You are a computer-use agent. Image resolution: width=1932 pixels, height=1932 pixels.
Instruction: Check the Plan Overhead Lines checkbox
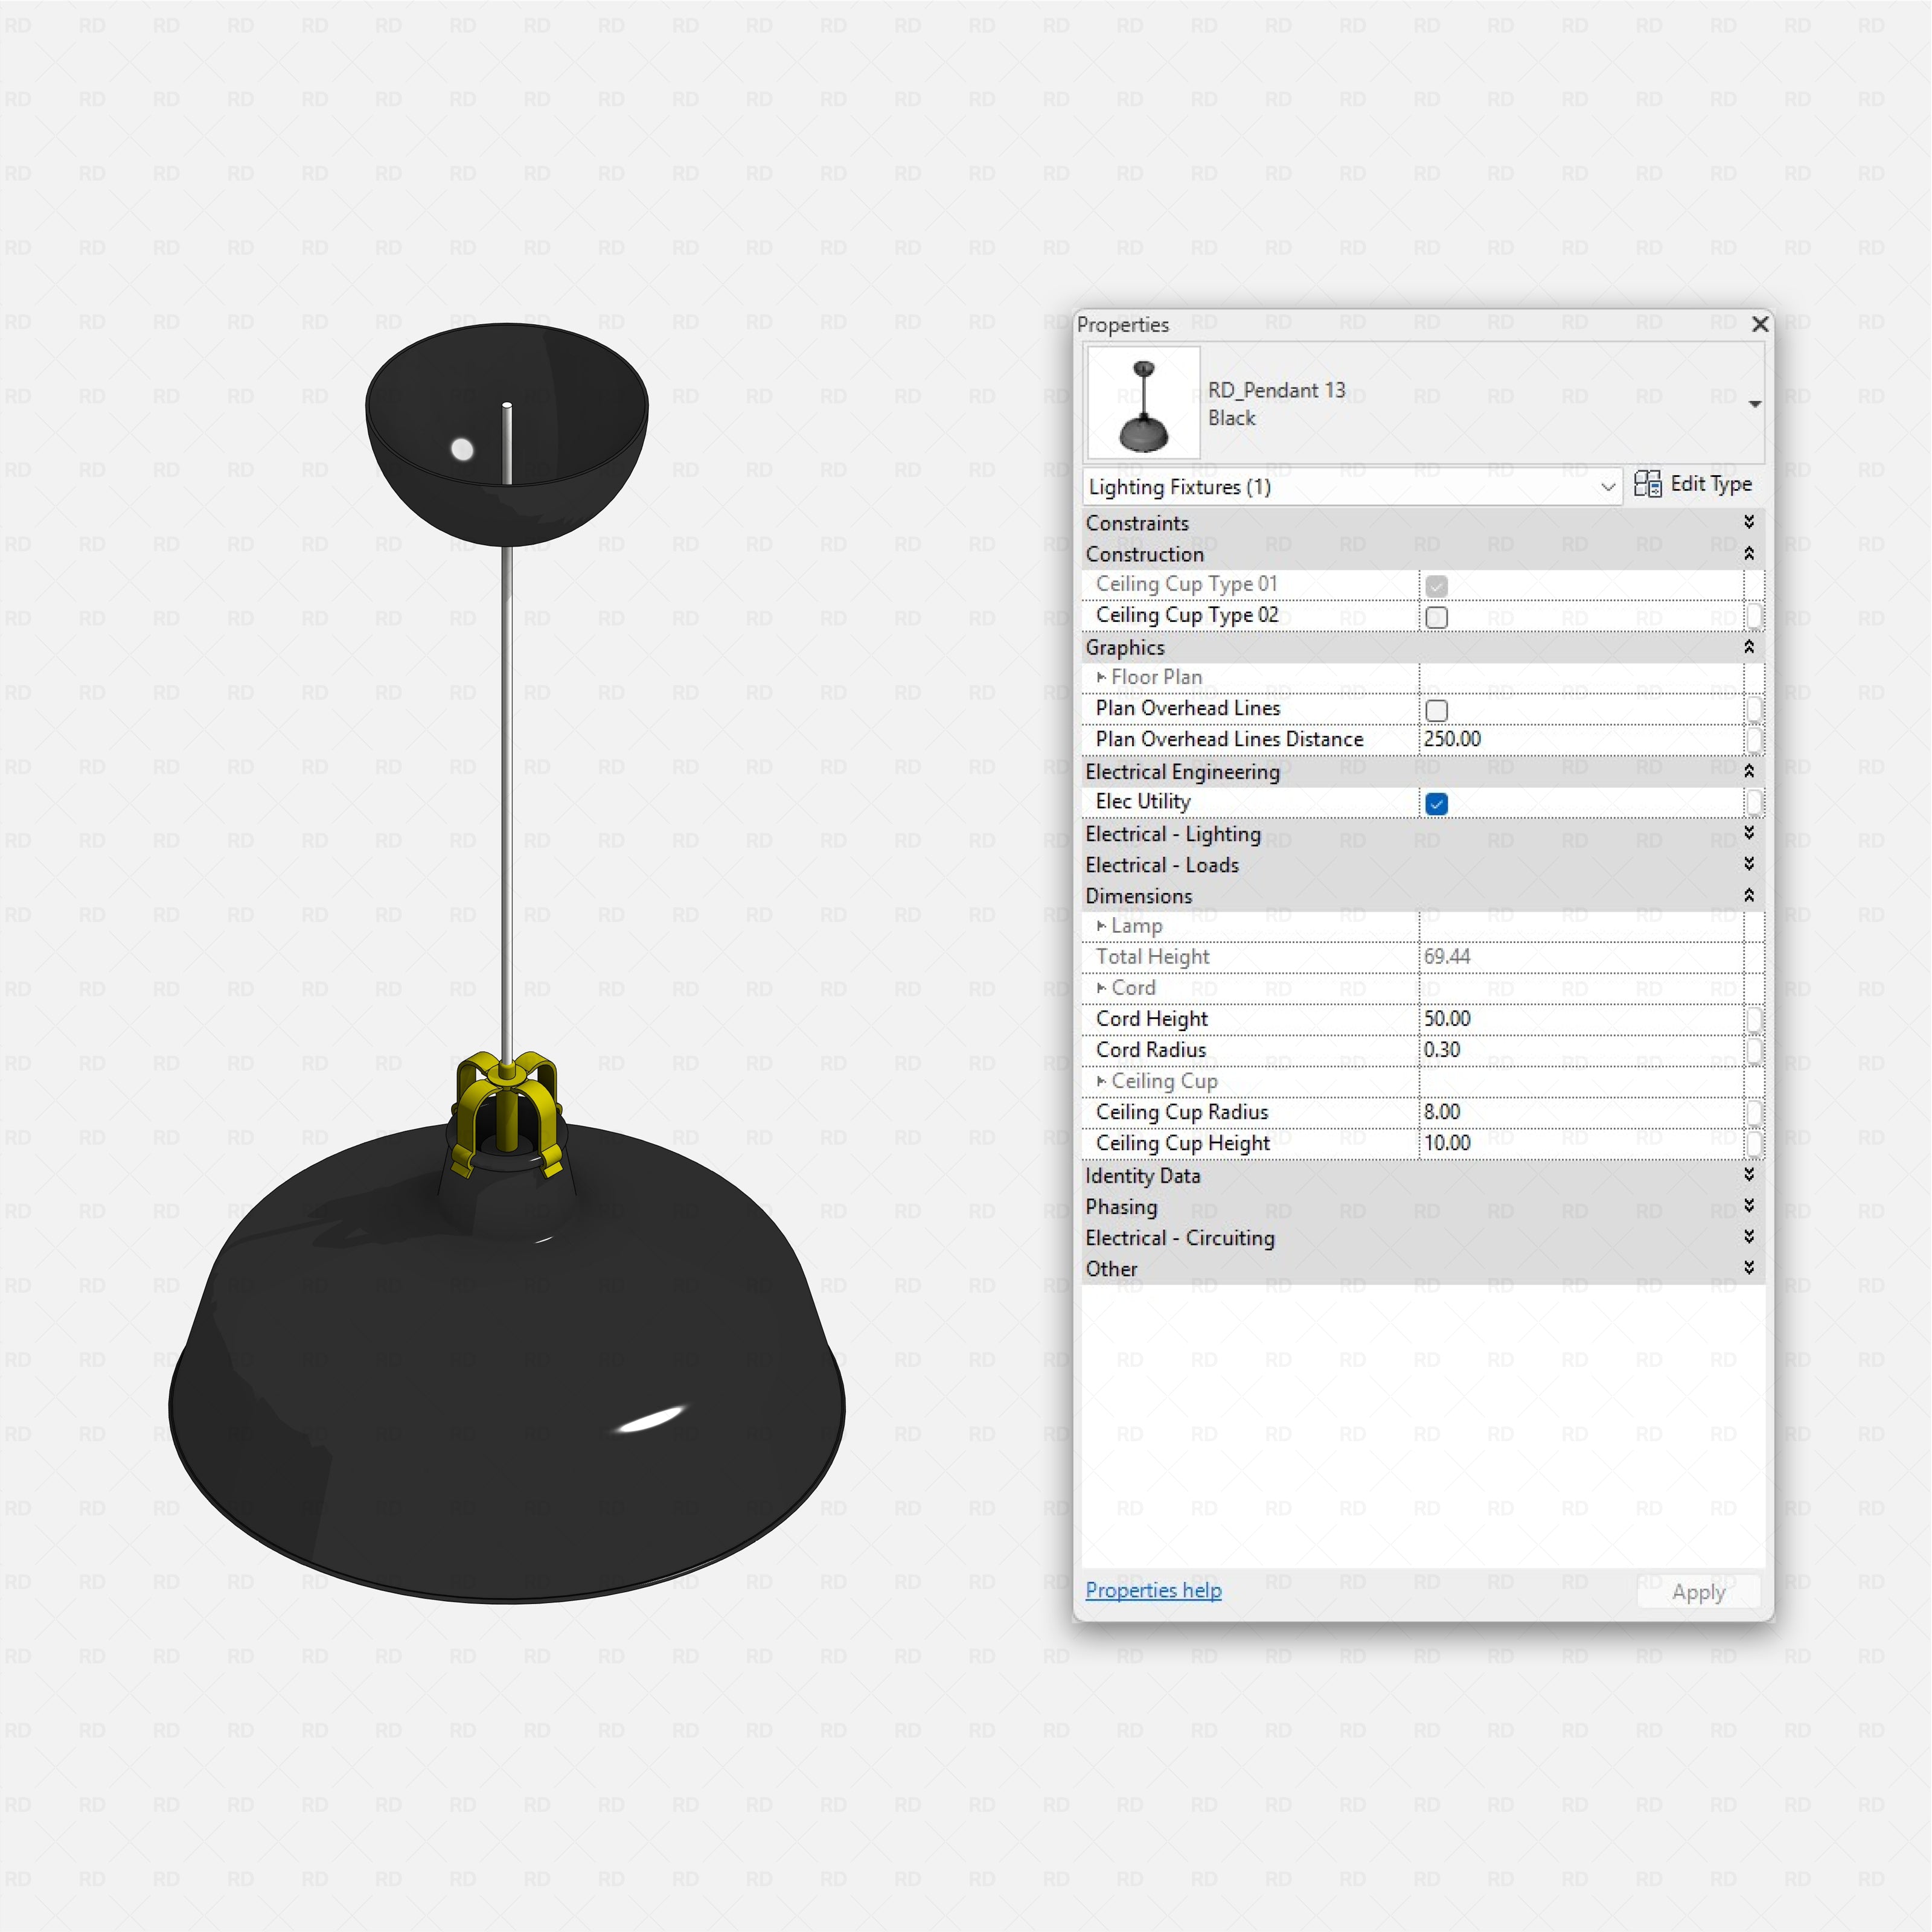point(1436,710)
